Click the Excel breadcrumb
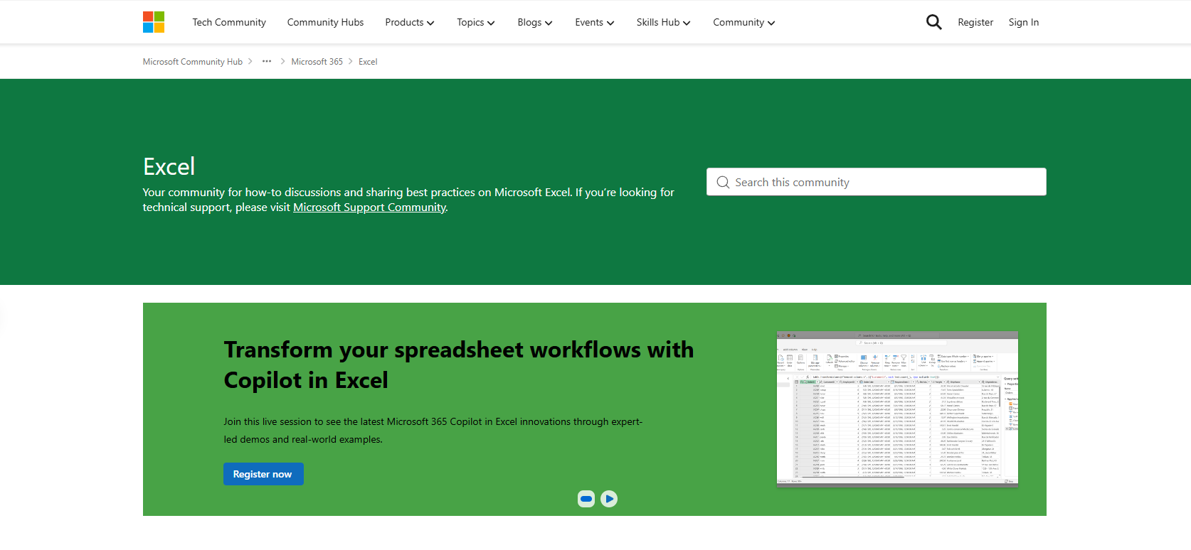Image resolution: width=1191 pixels, height=550 pixels. point(368,62)
